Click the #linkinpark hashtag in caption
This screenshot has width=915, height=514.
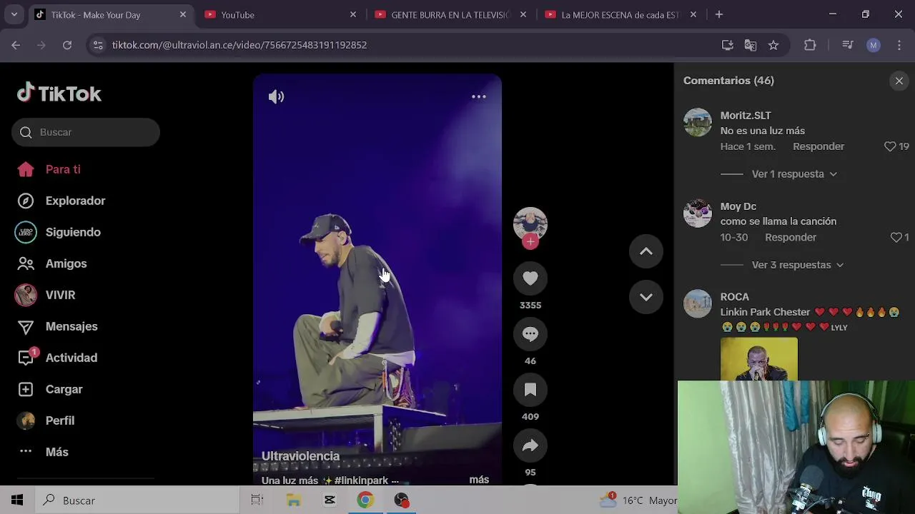tap(361, 480)
